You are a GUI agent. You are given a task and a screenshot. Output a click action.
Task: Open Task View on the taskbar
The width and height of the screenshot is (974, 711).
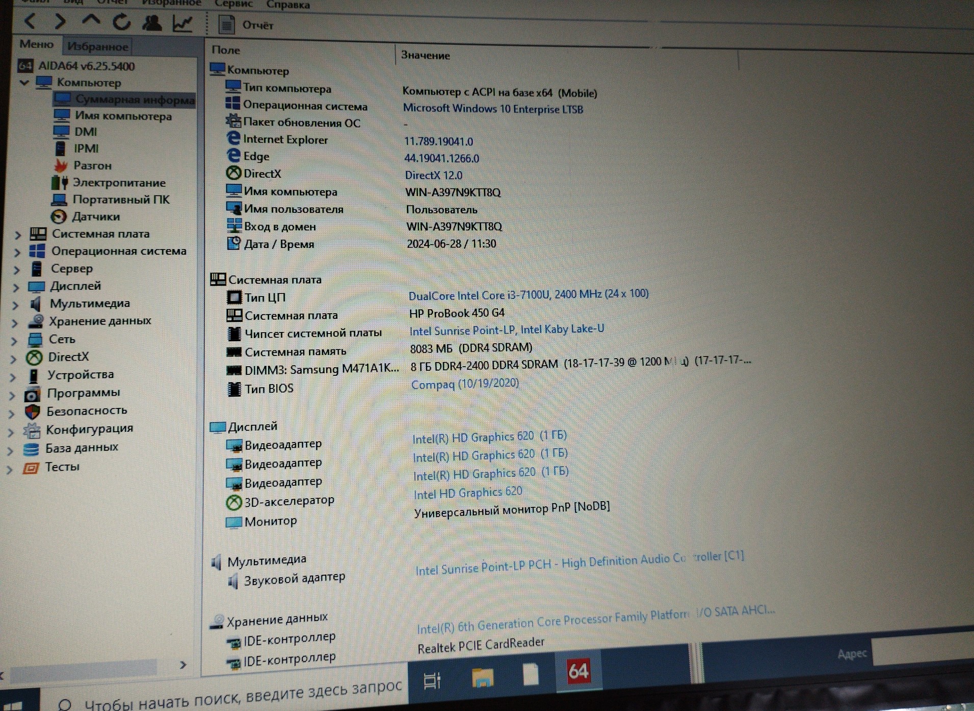tap(432, 680)
